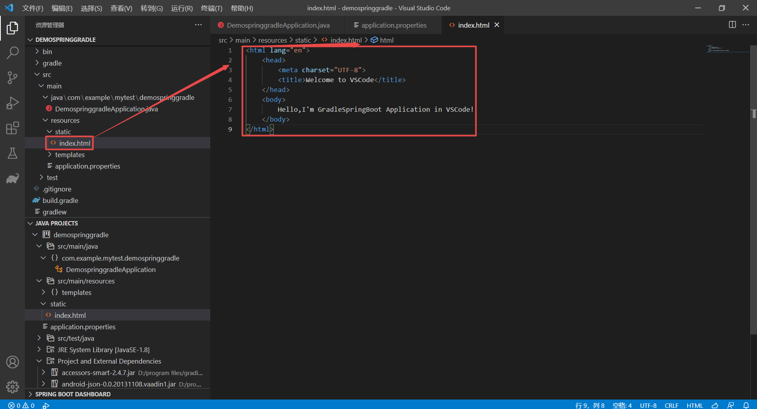Collapse the DEMOSPRINGGRADLE section header

pyautogui.click(x=118, y=40)
